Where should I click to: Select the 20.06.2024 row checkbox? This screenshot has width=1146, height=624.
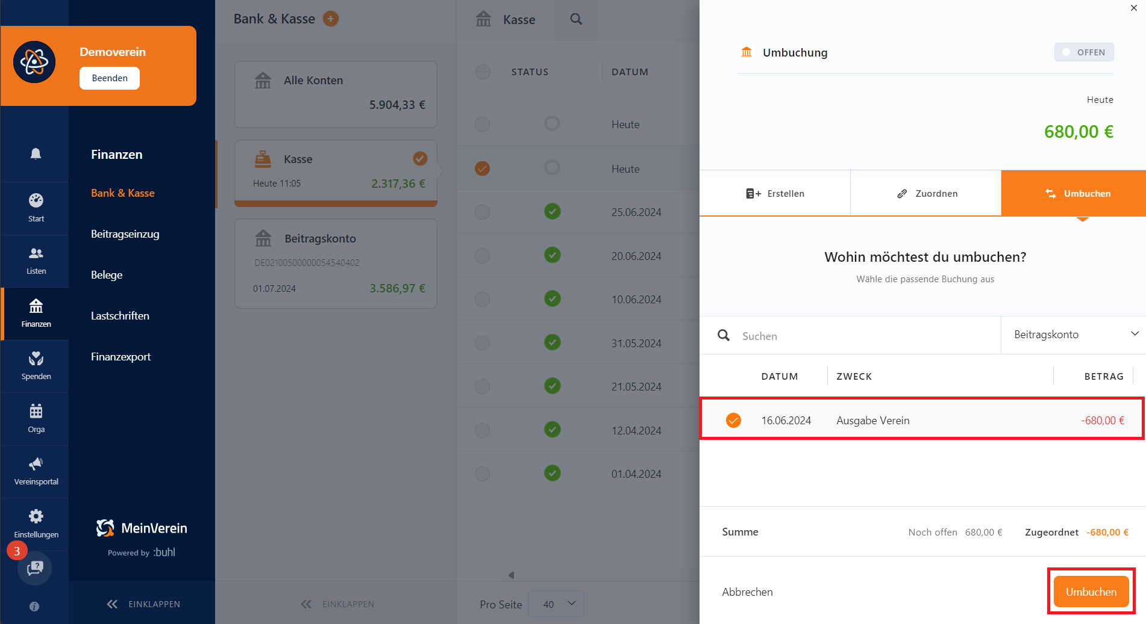(x=483, y=256)
